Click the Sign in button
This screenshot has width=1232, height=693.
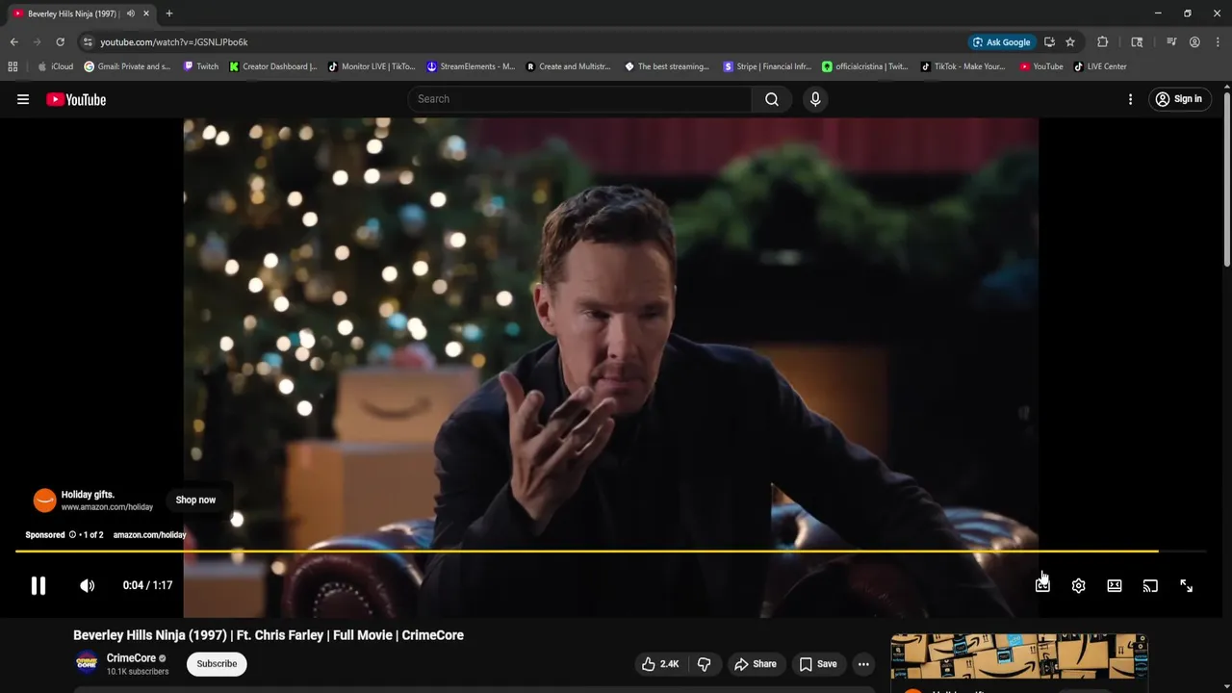click(x=1178, y=99)
